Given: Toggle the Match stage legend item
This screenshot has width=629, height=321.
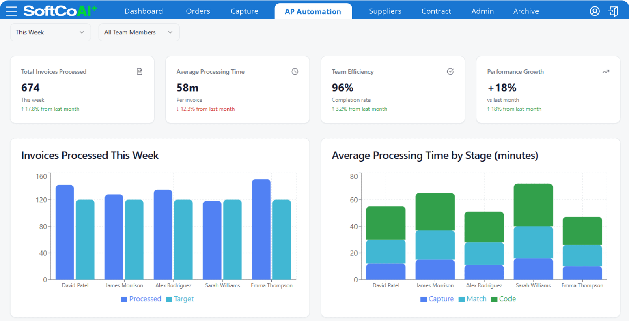Looking at the screenshot, I should pyautogui.click(x=472, y=299).
